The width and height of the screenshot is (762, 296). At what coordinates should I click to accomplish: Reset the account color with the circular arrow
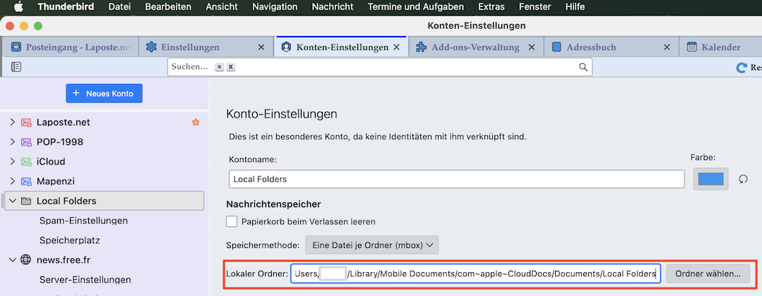pos(742,179)
